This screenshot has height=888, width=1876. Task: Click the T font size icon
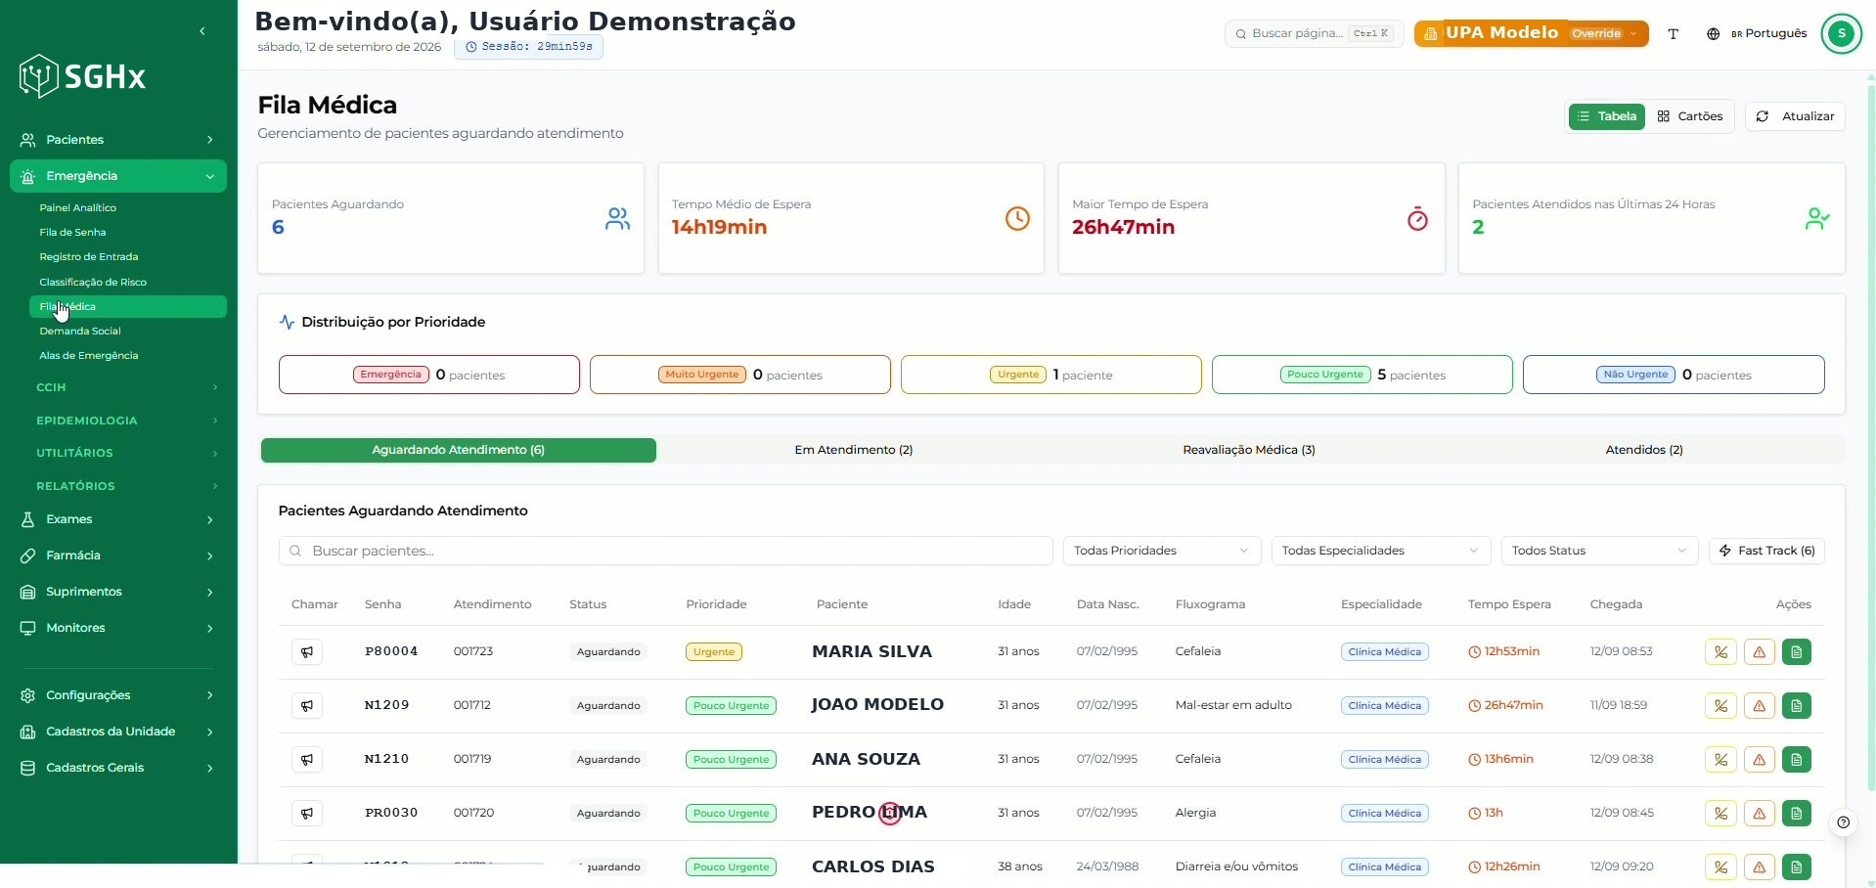click(1673, 34)
